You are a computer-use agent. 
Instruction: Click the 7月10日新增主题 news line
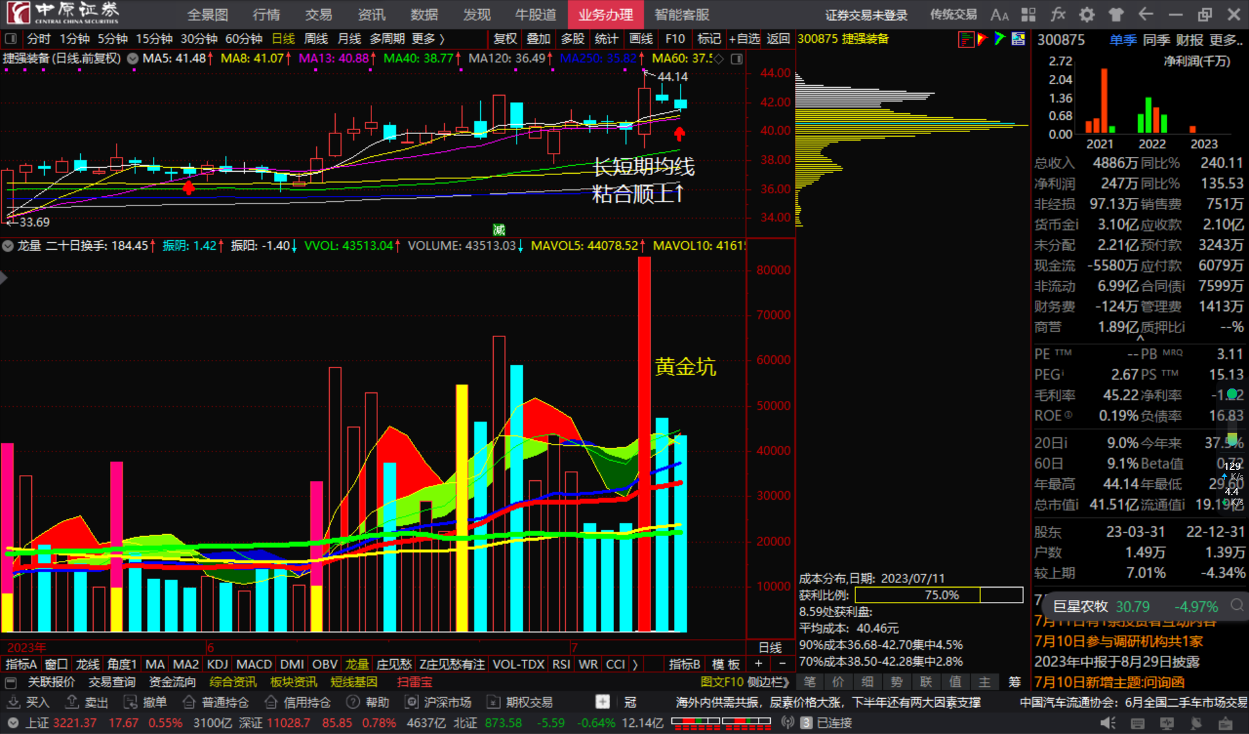pos(1108,682)
